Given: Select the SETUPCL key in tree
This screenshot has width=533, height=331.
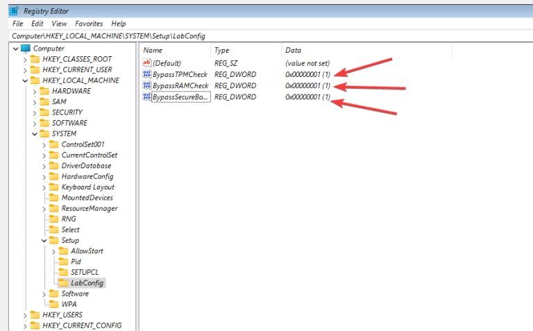Looking at the screenshot, I should (x=85, y=272).
